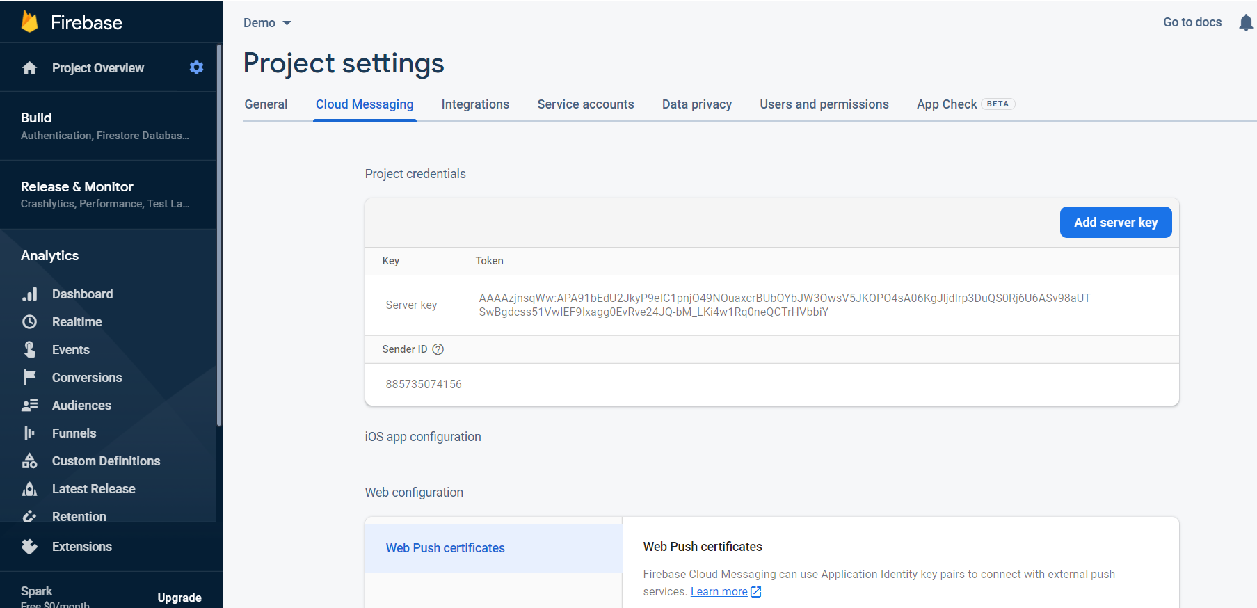Open the App Check beta tab

point(966,104)
